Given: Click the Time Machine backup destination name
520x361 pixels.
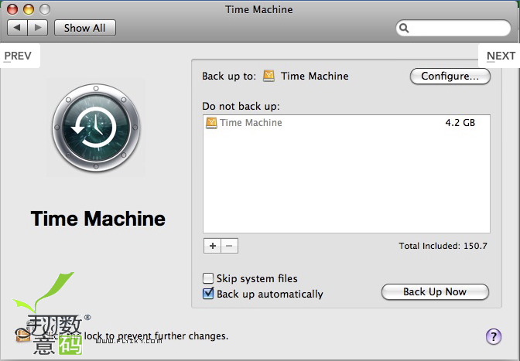Looking at the screenshot, I should (x=314, y=77).
